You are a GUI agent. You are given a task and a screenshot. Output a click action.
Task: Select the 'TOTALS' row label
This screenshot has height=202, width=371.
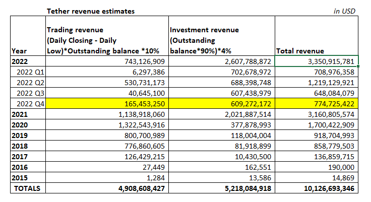coord(28,188)
